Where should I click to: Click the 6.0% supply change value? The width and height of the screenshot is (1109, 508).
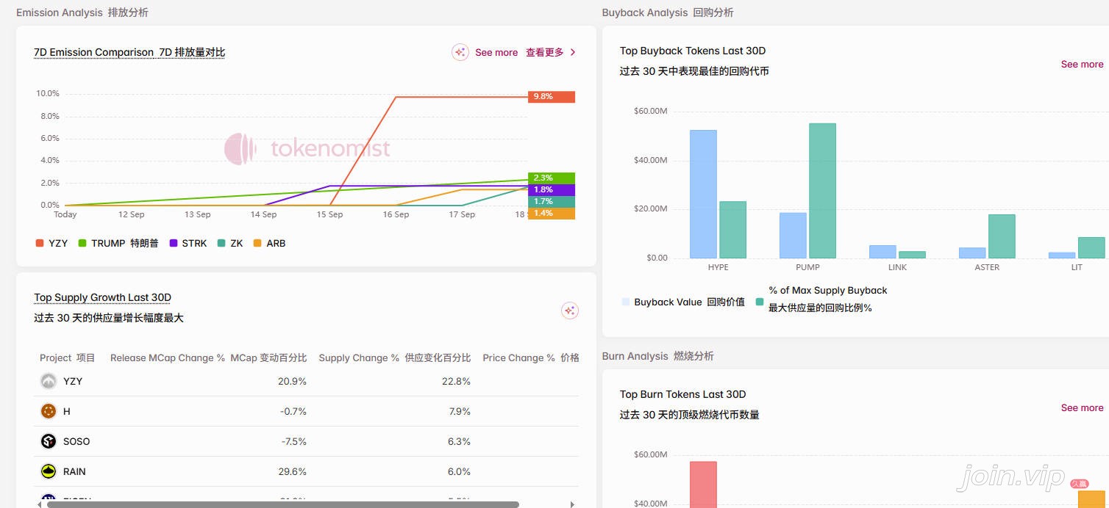[460, 471]
